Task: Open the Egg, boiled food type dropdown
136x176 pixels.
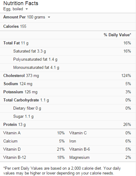Action: [27, 9]
